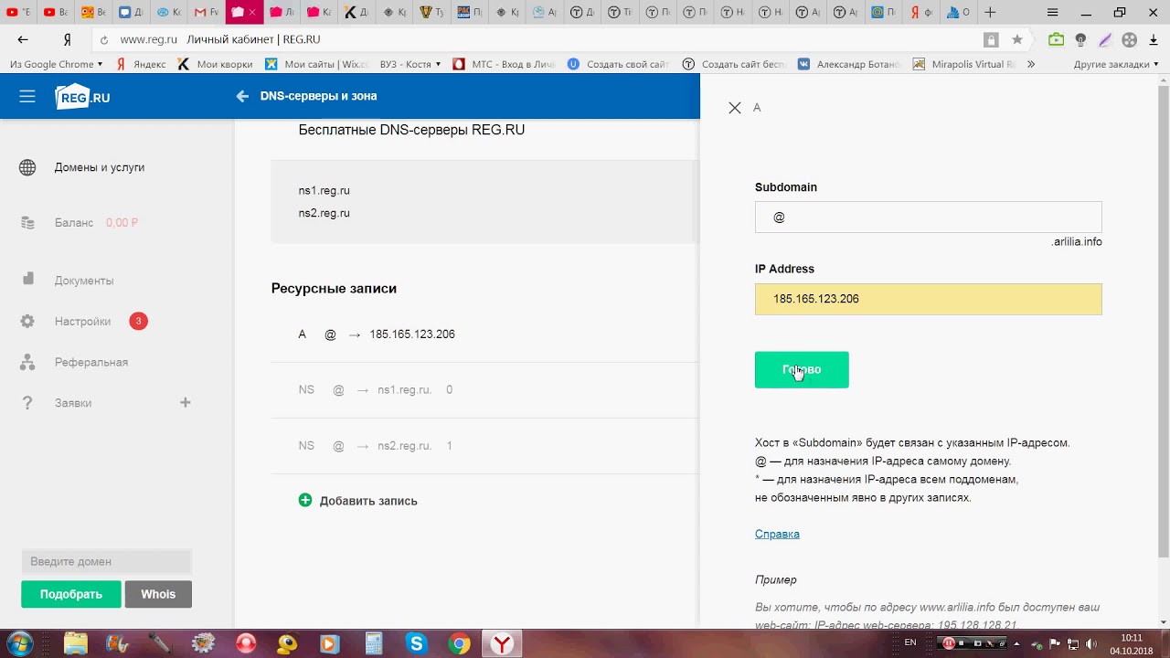Screen dimensions: 1170x658
Task: Click the green camera extension icon
Action: [x=1056, y=40]
